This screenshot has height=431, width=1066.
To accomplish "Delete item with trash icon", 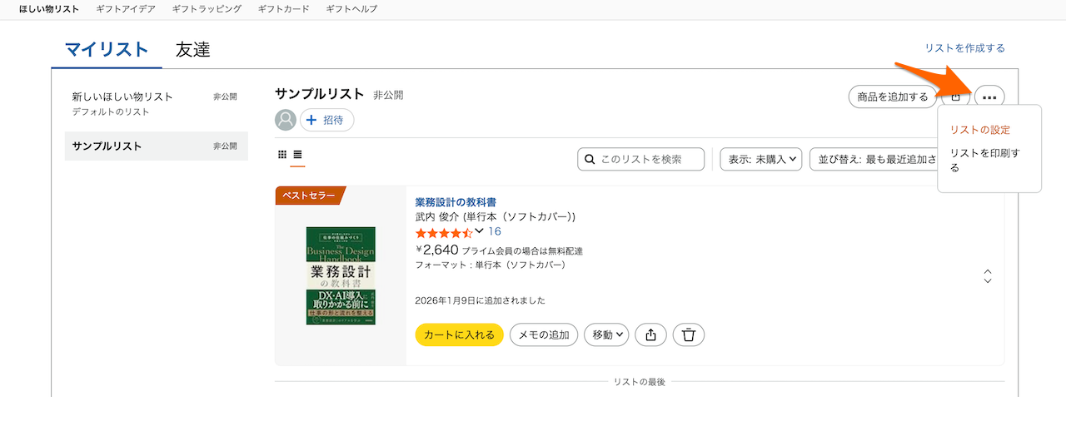I will tap(689, 334).
